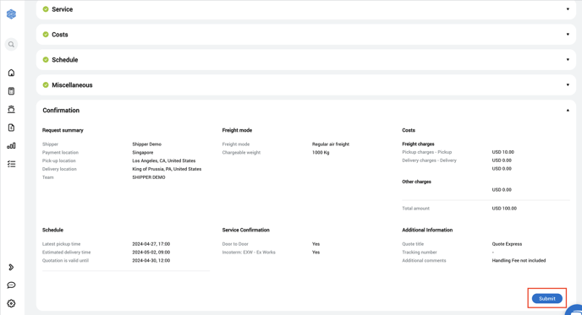This screenshot has height=315, width=582.
Task: Open the Schedule section header
Action: coord(306,60)
